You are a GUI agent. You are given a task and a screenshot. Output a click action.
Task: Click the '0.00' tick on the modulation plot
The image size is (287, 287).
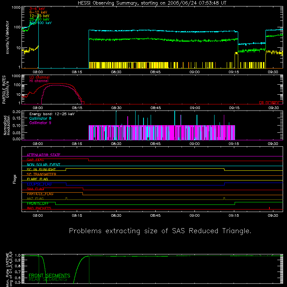pos(17,139)
